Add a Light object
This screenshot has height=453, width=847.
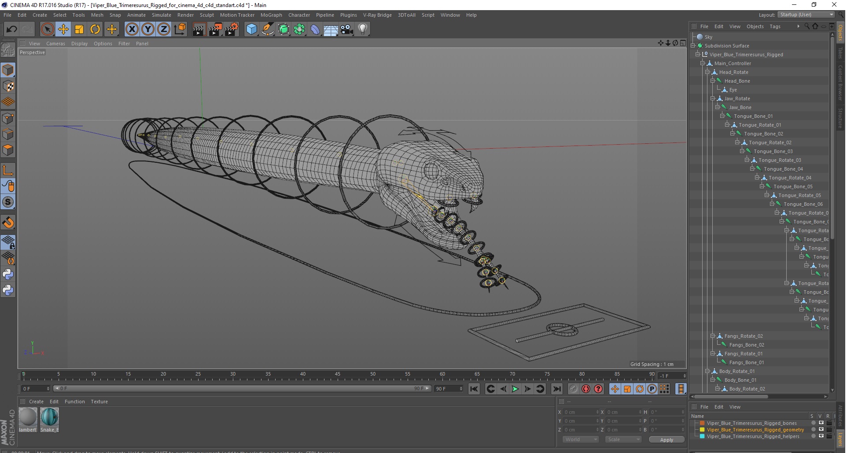coord(363,29)
